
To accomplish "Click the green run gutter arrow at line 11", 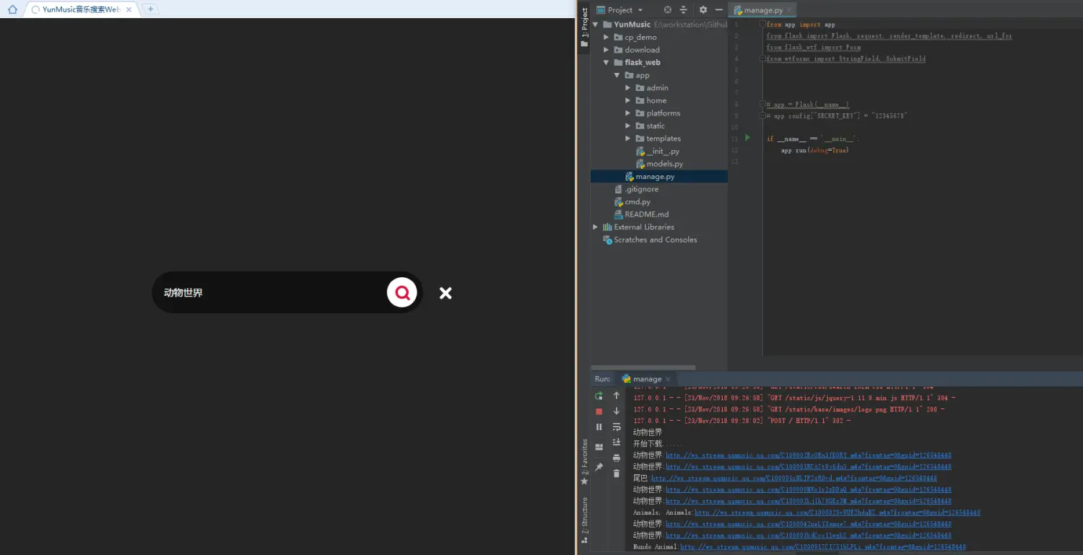I will coord(748,137).
